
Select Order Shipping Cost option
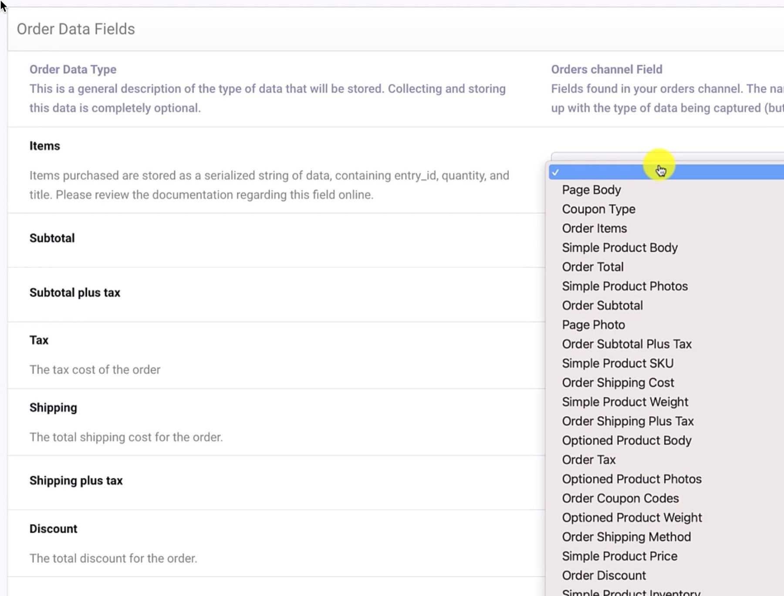[618, 383]
